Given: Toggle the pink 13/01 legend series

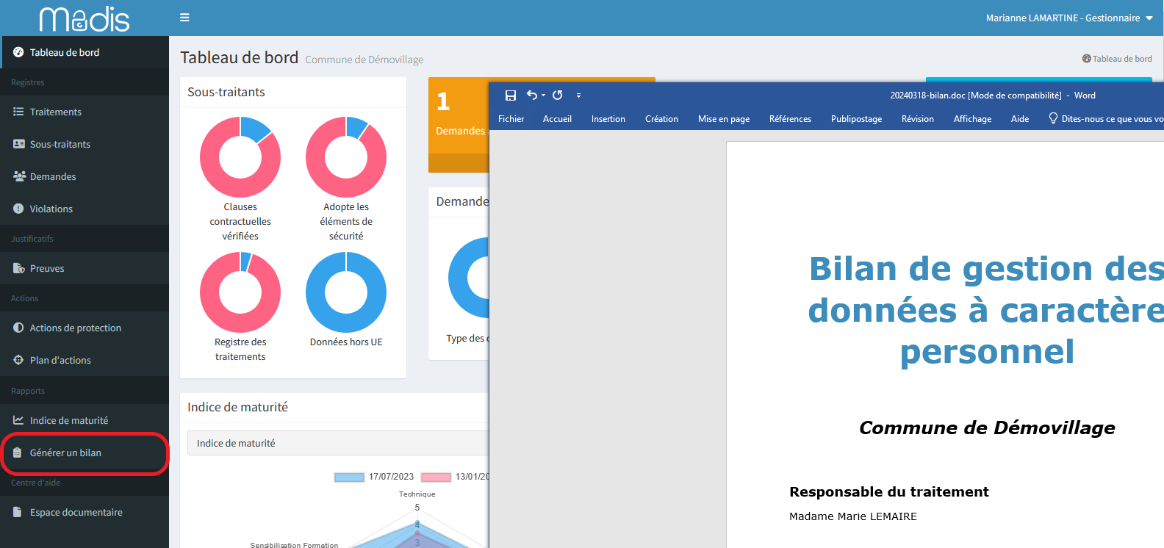Looking at the screenshot, I should pos(436,477).
